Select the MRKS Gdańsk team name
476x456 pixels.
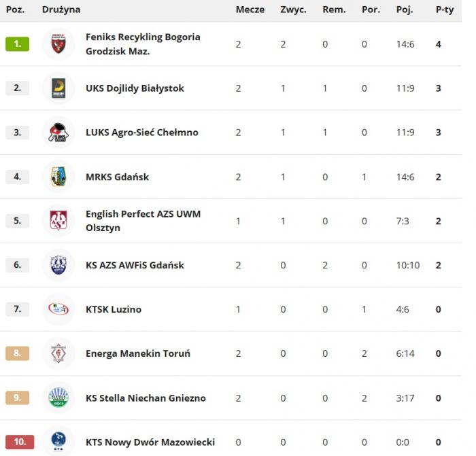pyautogui.click(x=117, y=177)
